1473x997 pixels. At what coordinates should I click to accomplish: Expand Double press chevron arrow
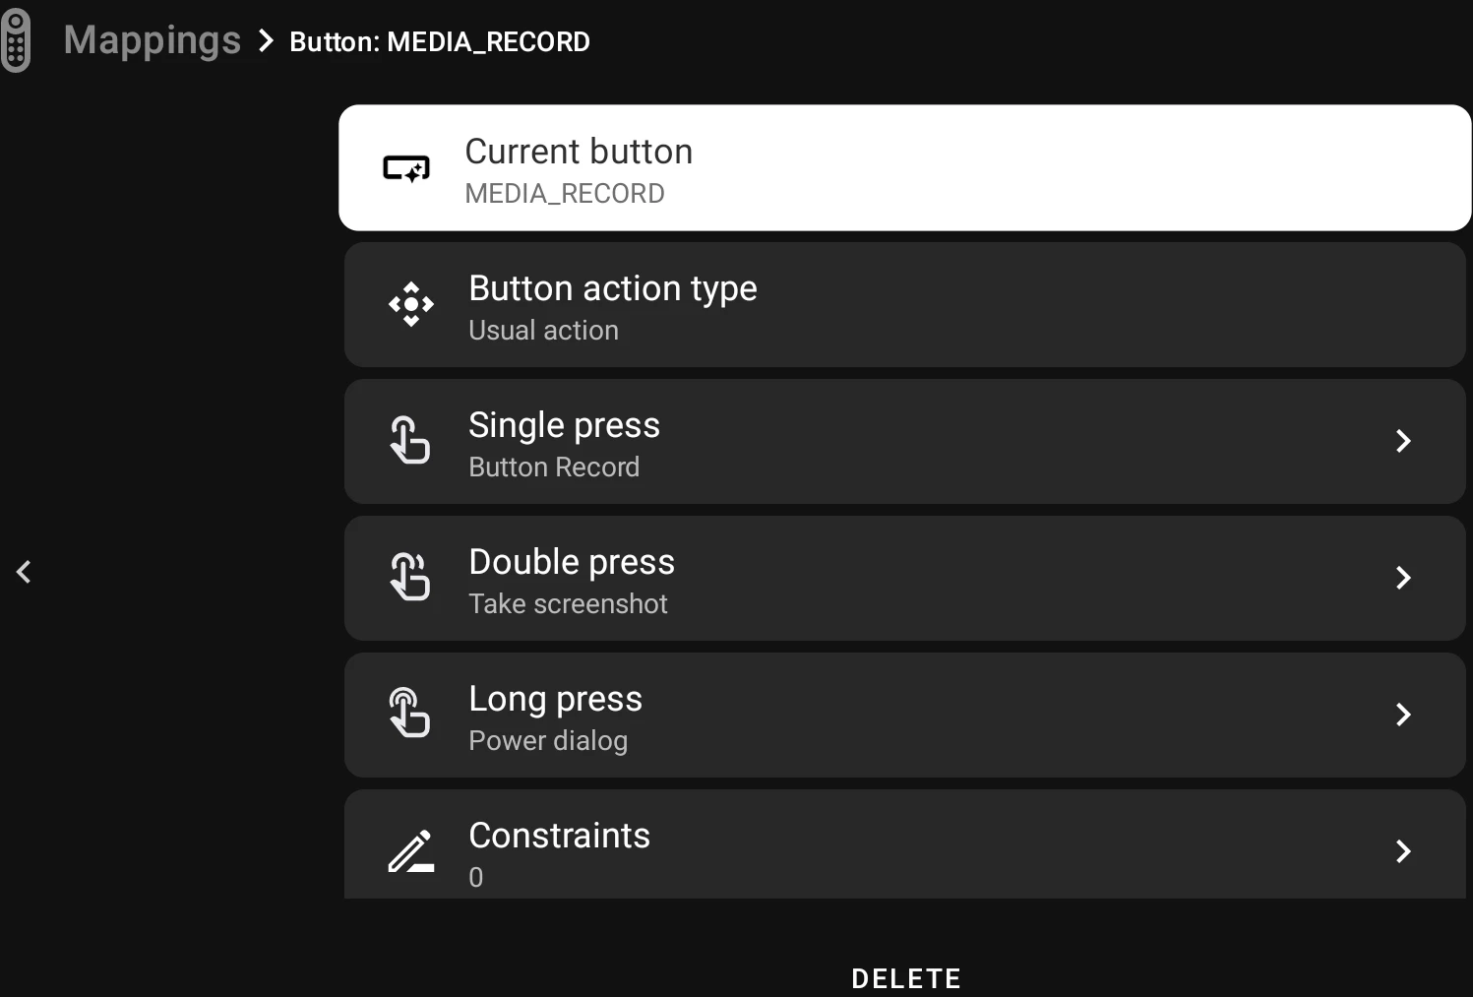(1404, 578)
